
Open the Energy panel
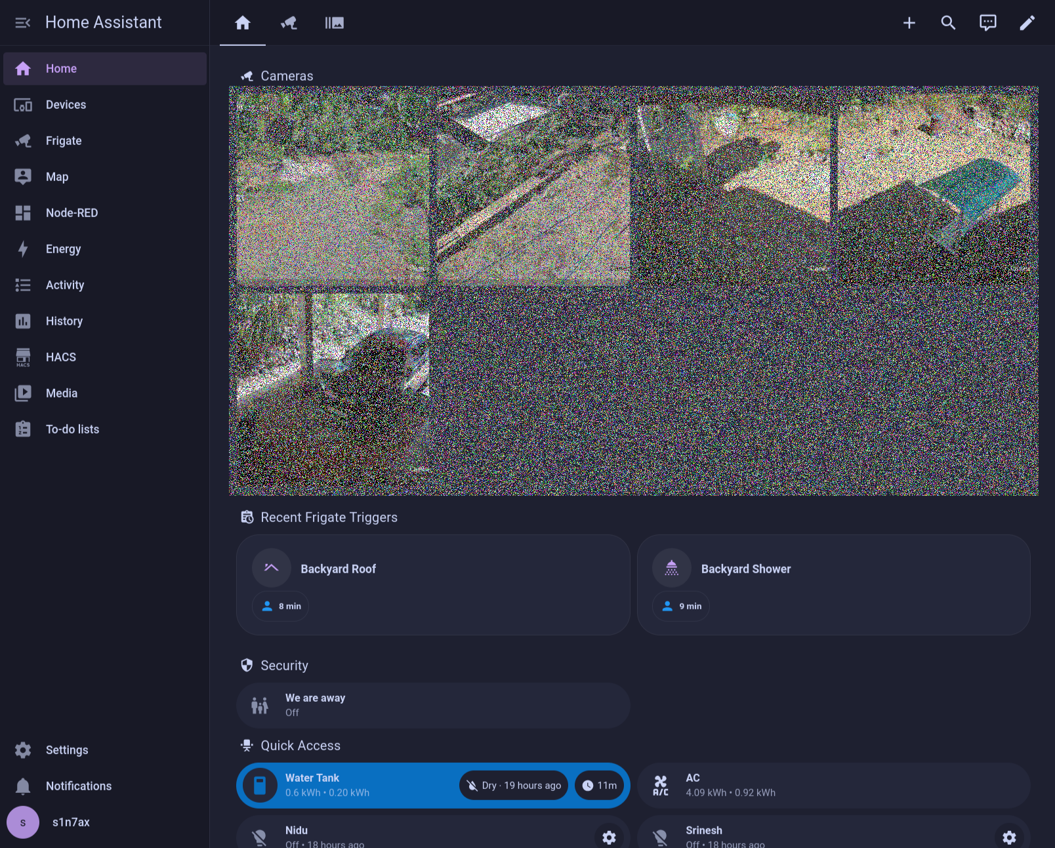pyautogui.click(x=105, y=249)
